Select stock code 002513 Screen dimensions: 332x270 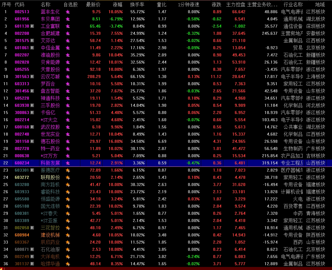[x=22, y=12]
